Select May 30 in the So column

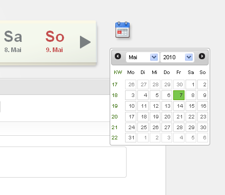203,127
